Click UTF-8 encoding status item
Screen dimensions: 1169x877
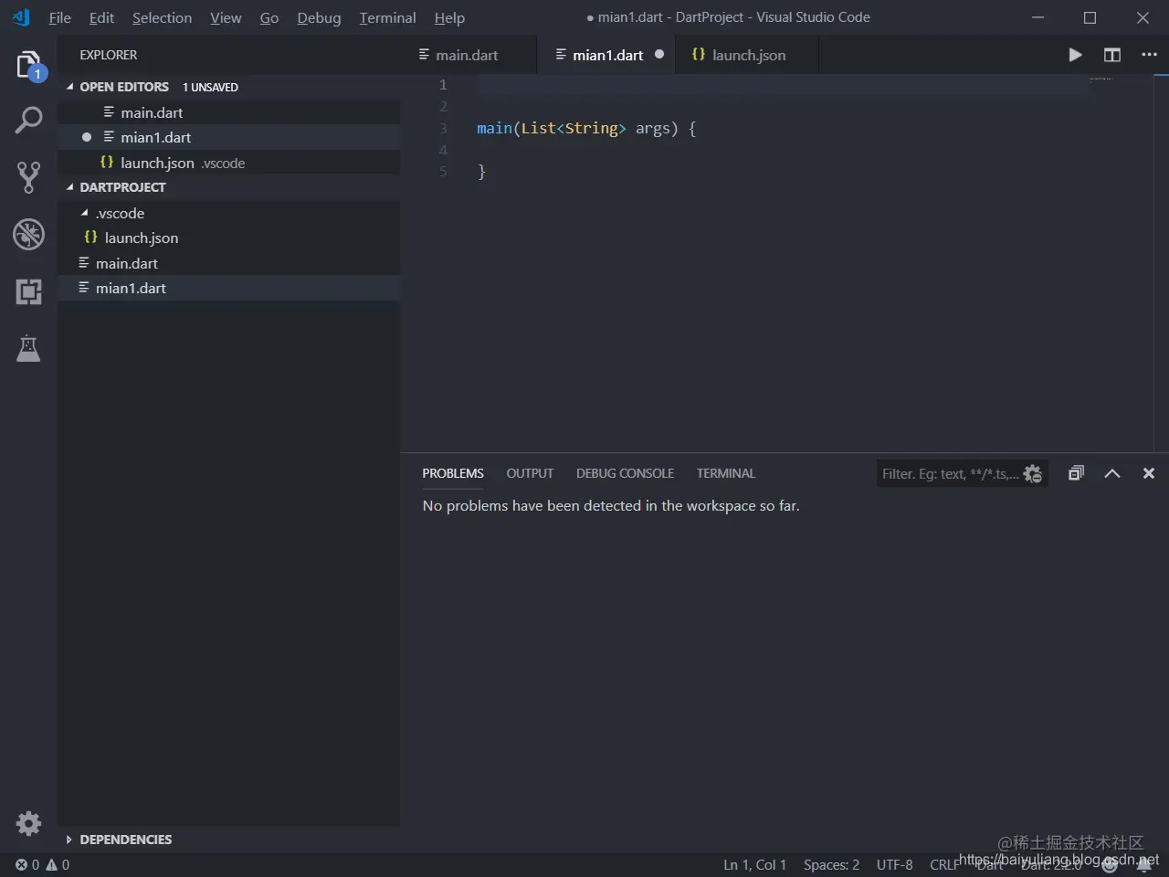pyautogui.click(x=894, y=864)
